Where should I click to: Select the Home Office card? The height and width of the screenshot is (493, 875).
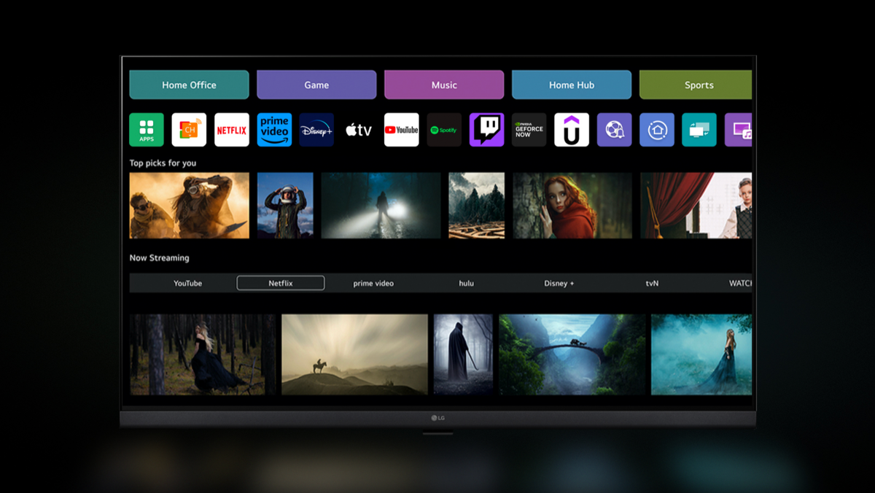coord(189,85)
